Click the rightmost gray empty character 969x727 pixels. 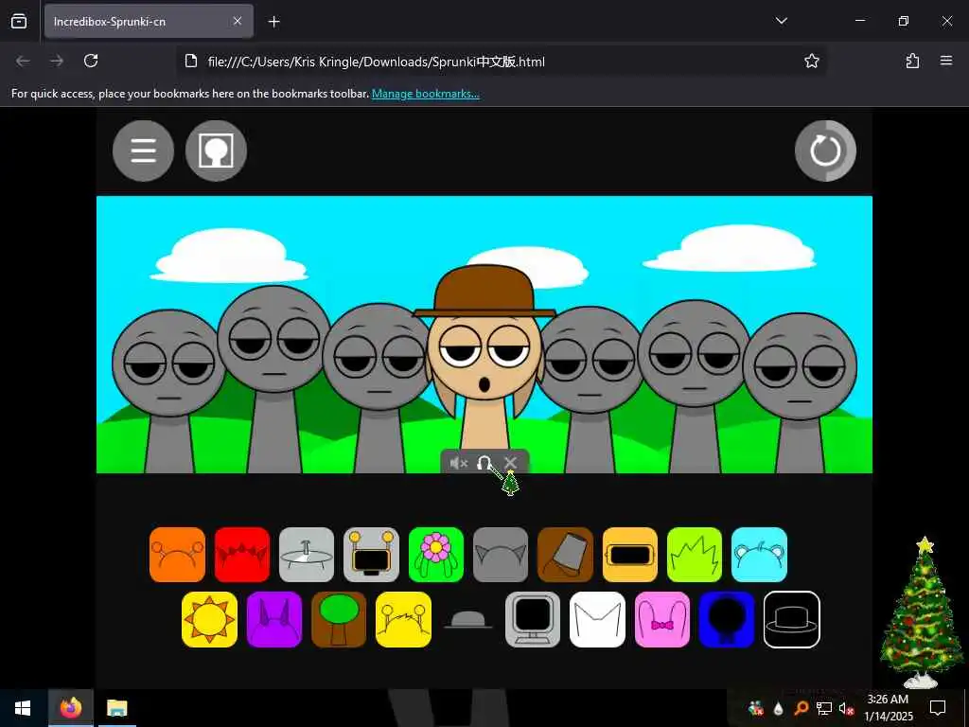(800, 393)
